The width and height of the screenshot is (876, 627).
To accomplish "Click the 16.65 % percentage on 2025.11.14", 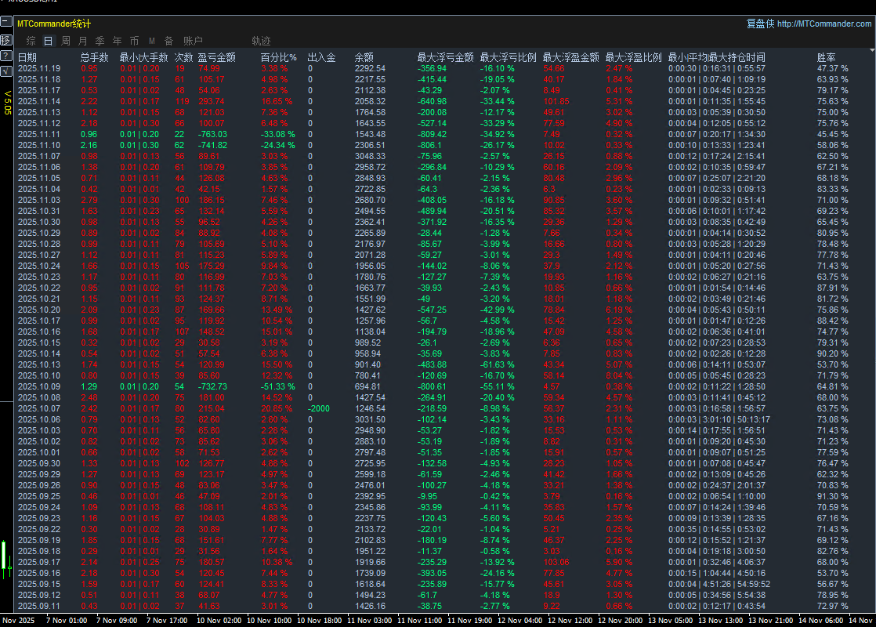I will pos(277,101).
